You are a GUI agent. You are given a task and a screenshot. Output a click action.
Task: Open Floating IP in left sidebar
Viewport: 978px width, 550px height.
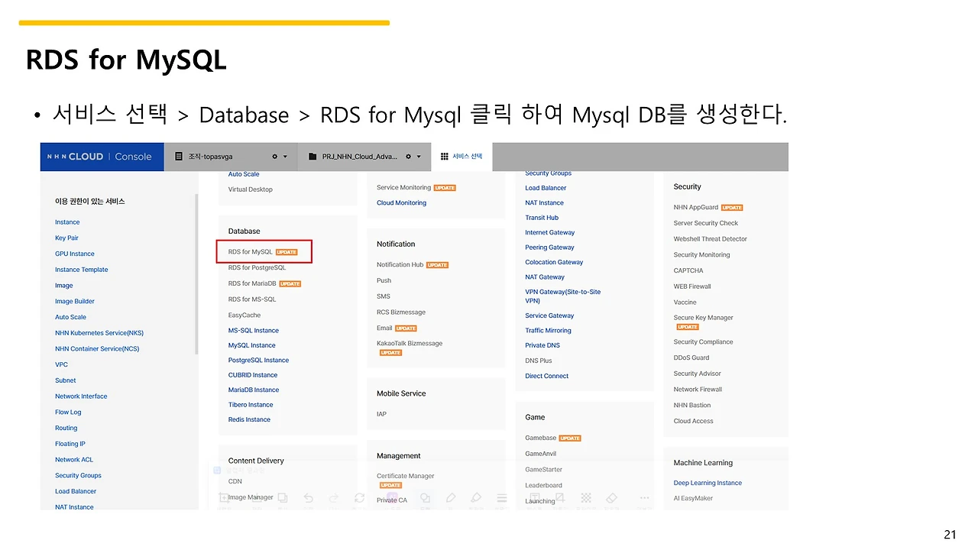(70, 444)
